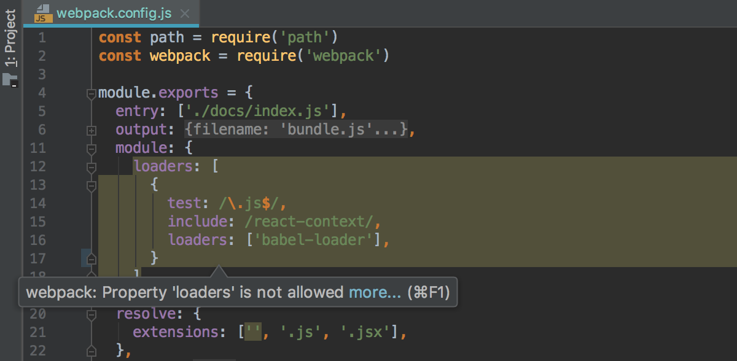Image resolution: width=737 pixels, height=361 pixels.
Task: Click the 'test' property key
Action: (x=184, y=203)
